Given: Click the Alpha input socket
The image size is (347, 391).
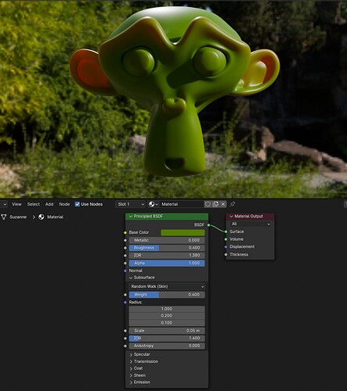Looking at the screenshot, I should 125,263.
